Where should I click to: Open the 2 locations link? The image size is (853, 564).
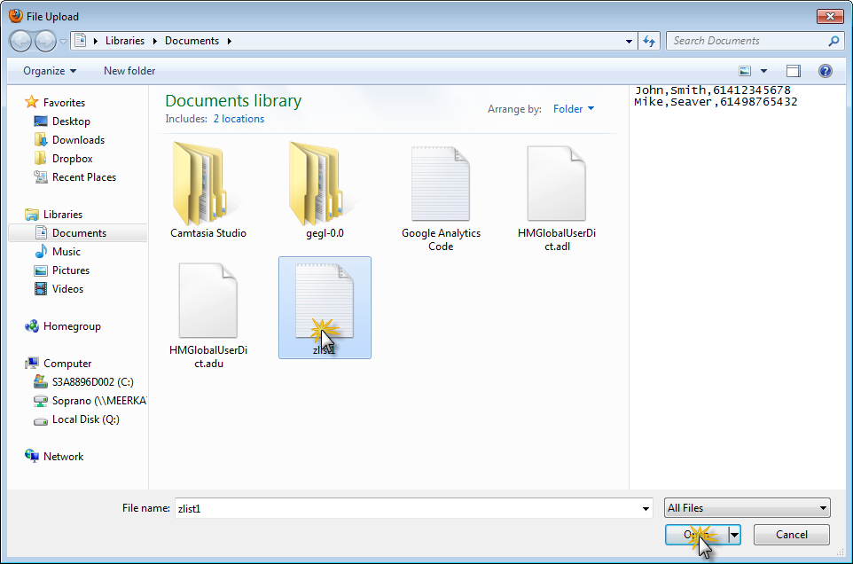click(x=239, y=119)
